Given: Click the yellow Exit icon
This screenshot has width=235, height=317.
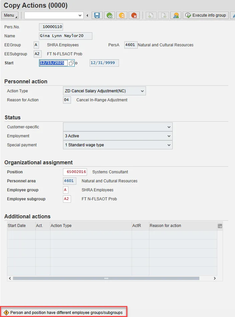Looking at the screenshot, I should pos(122,15).
